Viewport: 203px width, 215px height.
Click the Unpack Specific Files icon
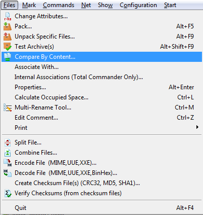click(8, 37)
